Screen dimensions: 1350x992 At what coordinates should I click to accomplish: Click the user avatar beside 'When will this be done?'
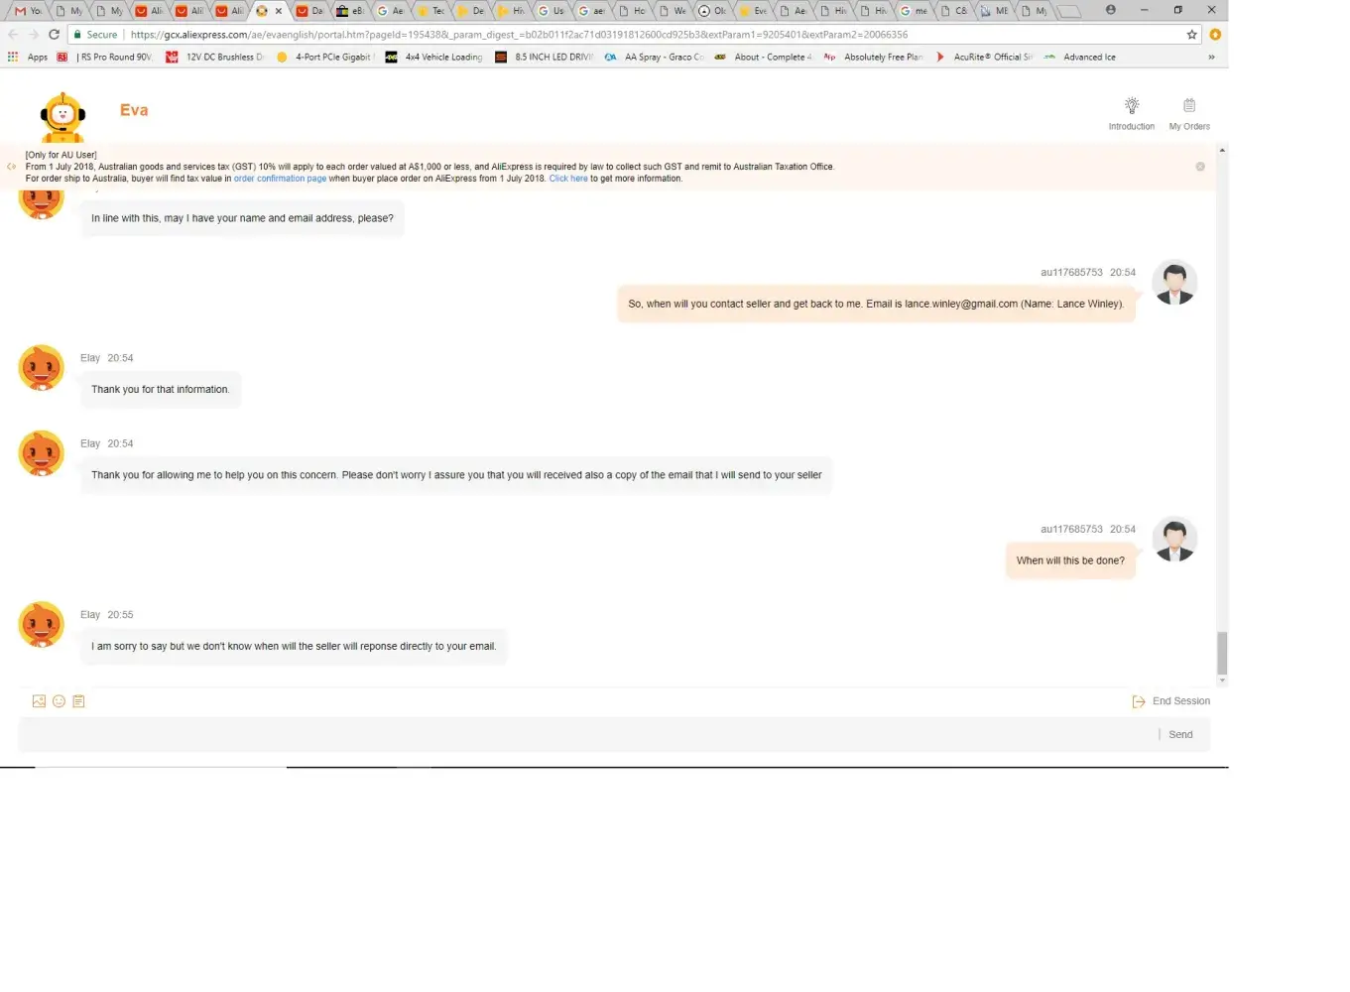pyautogui.click(x=1174, y=540)
